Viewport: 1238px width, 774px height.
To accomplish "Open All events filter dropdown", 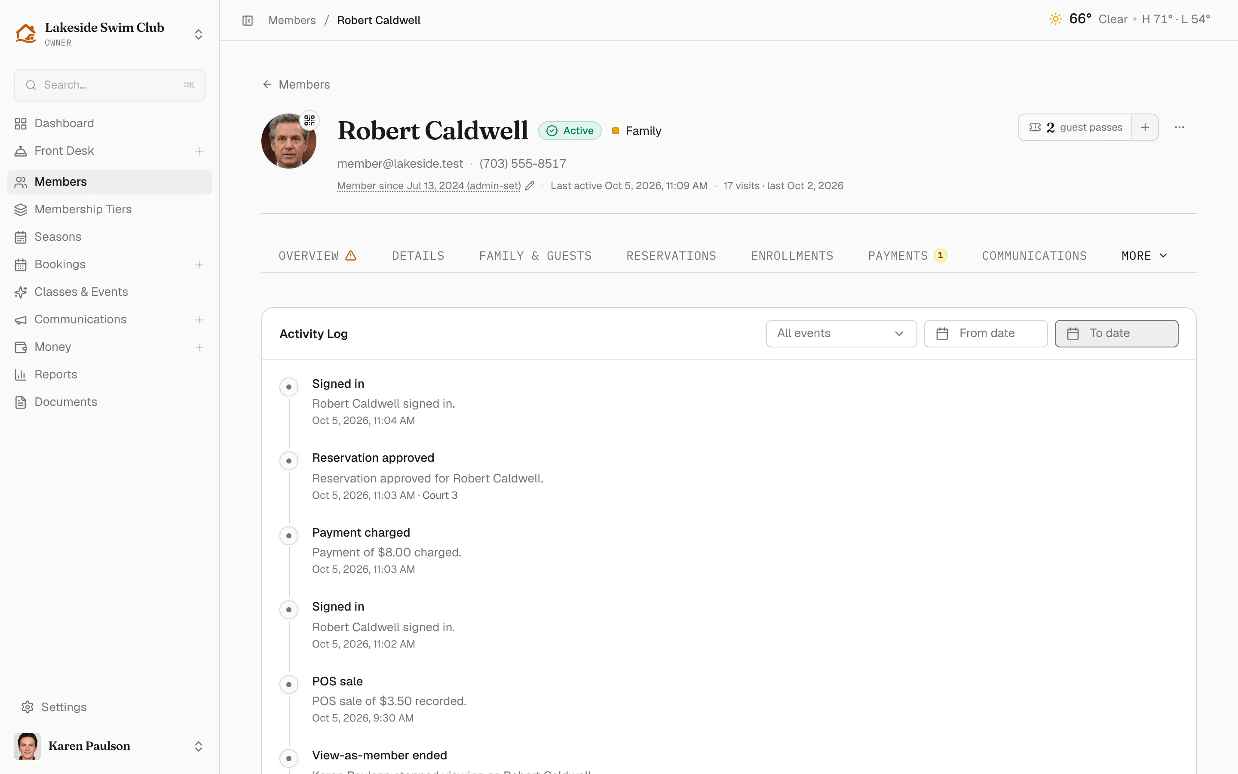I will pyautogui.click(x=841, y=334).
